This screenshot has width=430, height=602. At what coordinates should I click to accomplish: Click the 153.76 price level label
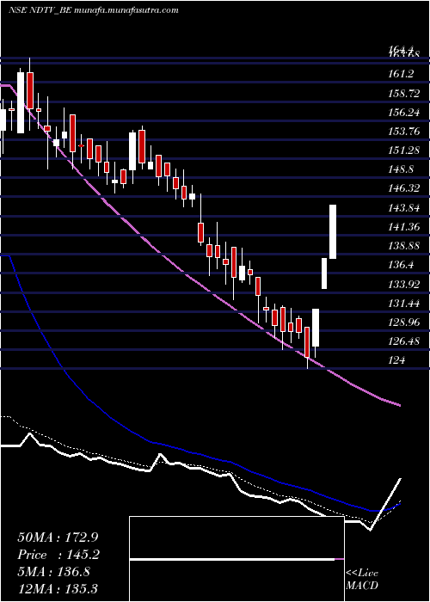tap(403, 132)
